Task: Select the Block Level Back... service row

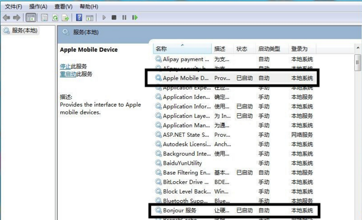Action: click(234, 191)
